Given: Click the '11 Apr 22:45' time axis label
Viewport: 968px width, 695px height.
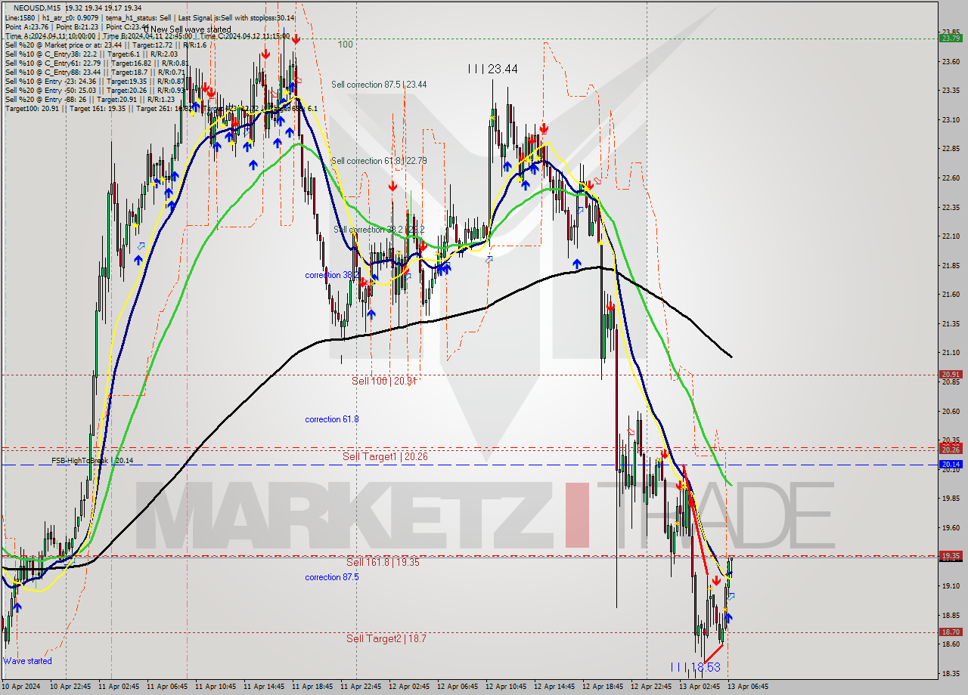Looking at the screenshot, I should coord(361,687).
